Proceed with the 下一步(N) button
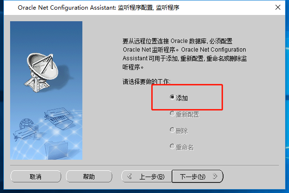This screenshot has width=289, height=193. 197,177
